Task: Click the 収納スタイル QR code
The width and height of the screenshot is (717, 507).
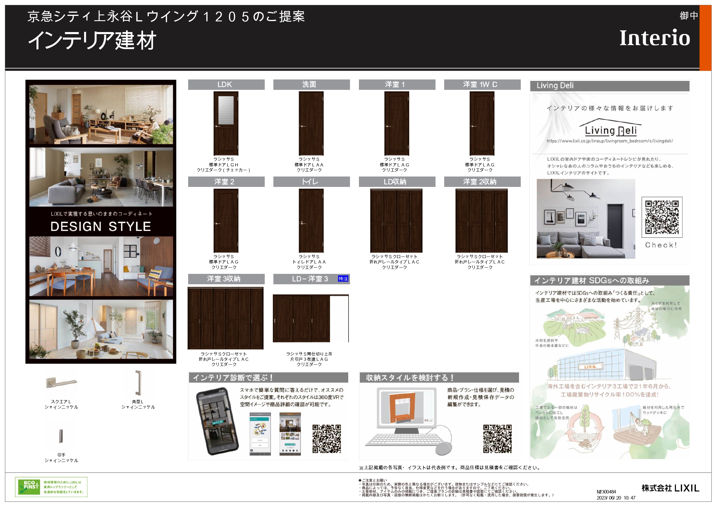Action: coord(497,439)
